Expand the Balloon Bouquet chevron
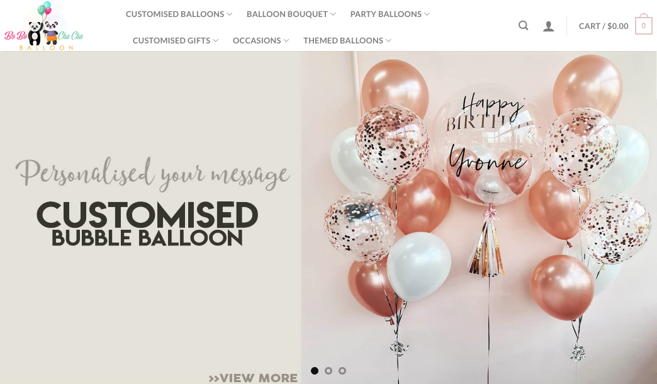This screenshot has width=657, height=384. [333, 14]
